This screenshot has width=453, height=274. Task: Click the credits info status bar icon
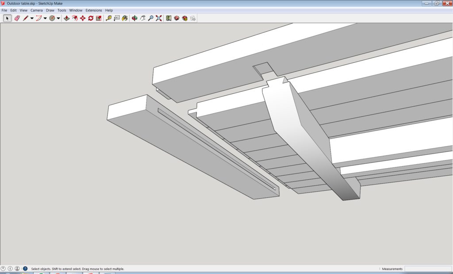10,269
